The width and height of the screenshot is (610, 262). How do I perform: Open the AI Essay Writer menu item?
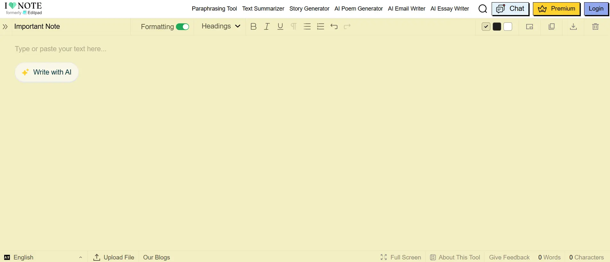pos(449,9)
